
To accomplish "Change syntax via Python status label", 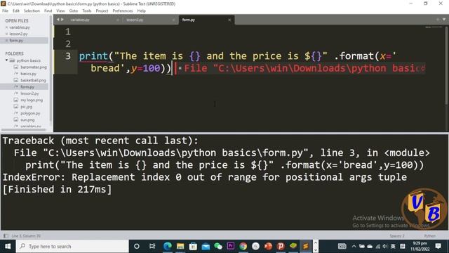I will point(430,236).
